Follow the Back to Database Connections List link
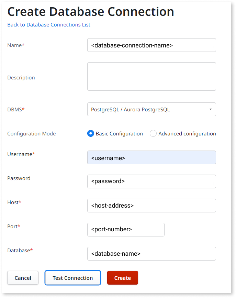The height and width of the screenshot is (298, 236). [48, 24]
